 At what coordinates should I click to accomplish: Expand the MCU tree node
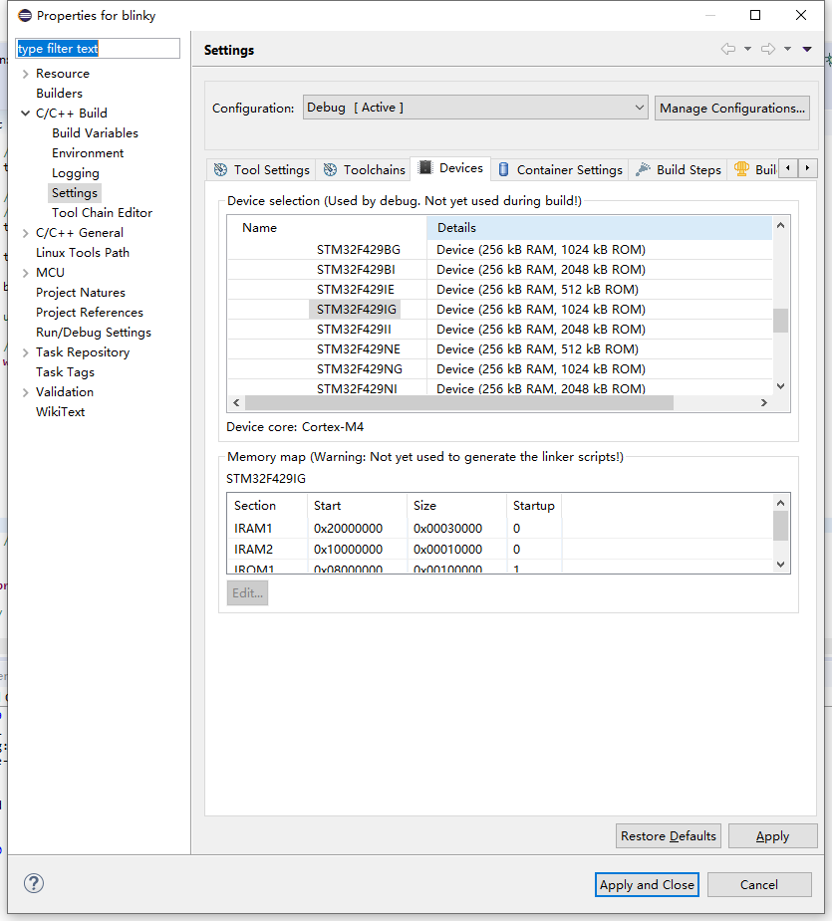25,273
